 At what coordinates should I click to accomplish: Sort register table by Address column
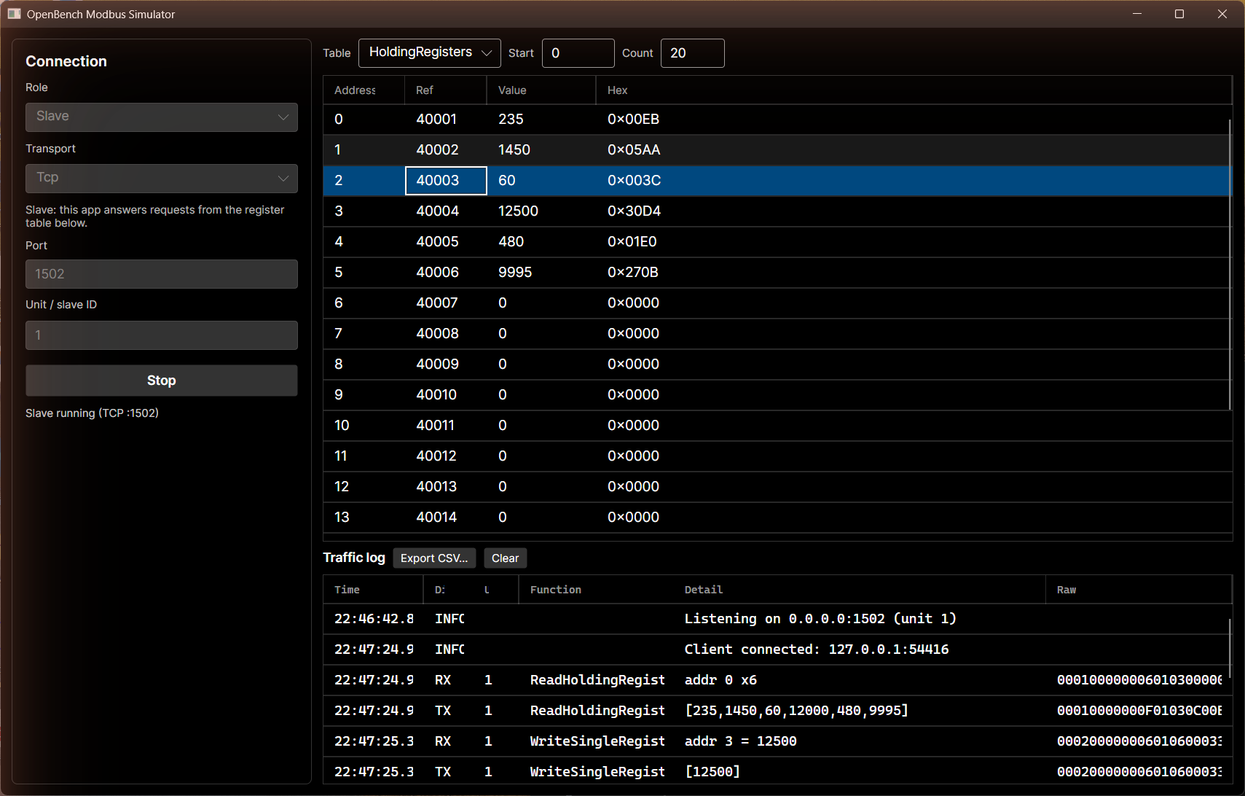364,90
